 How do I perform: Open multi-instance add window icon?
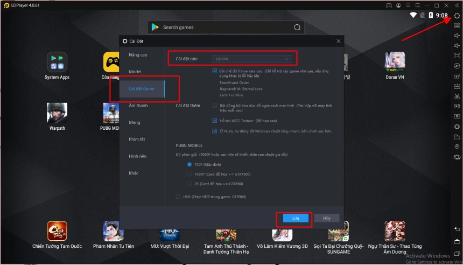457,76
